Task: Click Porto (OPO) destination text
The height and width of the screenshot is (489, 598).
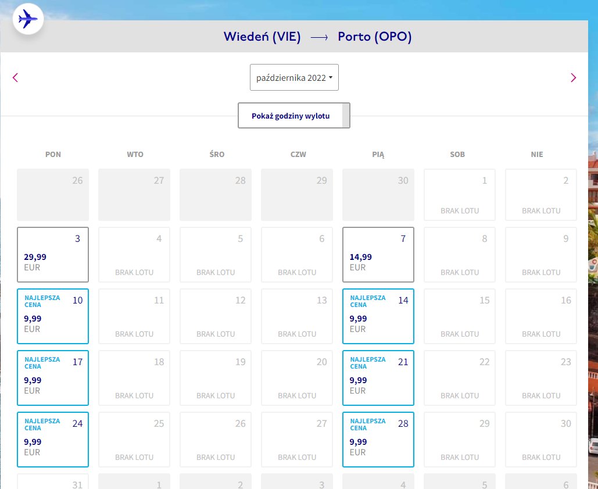Action: tap(374, 37)
